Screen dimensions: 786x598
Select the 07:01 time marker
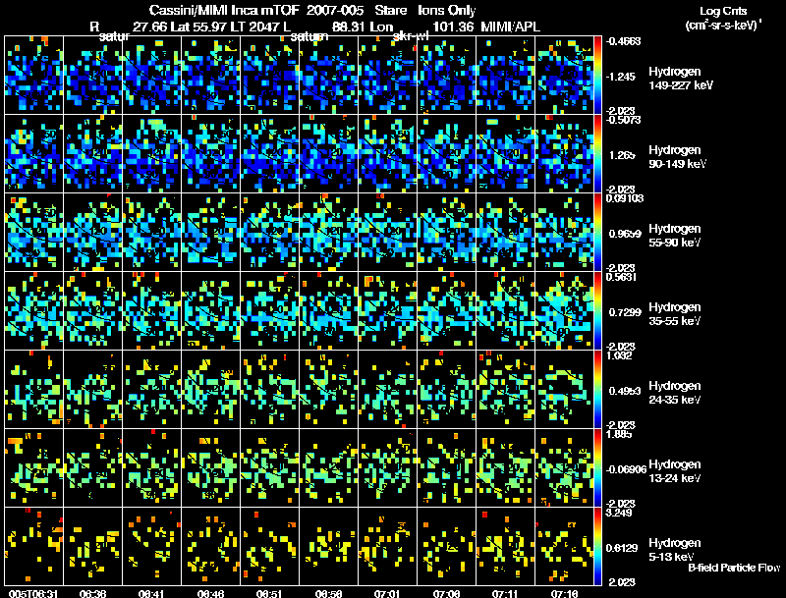coord(387,594)
